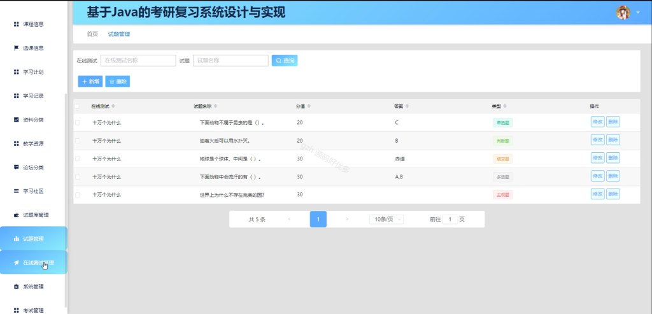
Task: Click 修改 for the 下面动物不属于昆虫的是 row
Action: pyautogui.click(x=597, y=122)
